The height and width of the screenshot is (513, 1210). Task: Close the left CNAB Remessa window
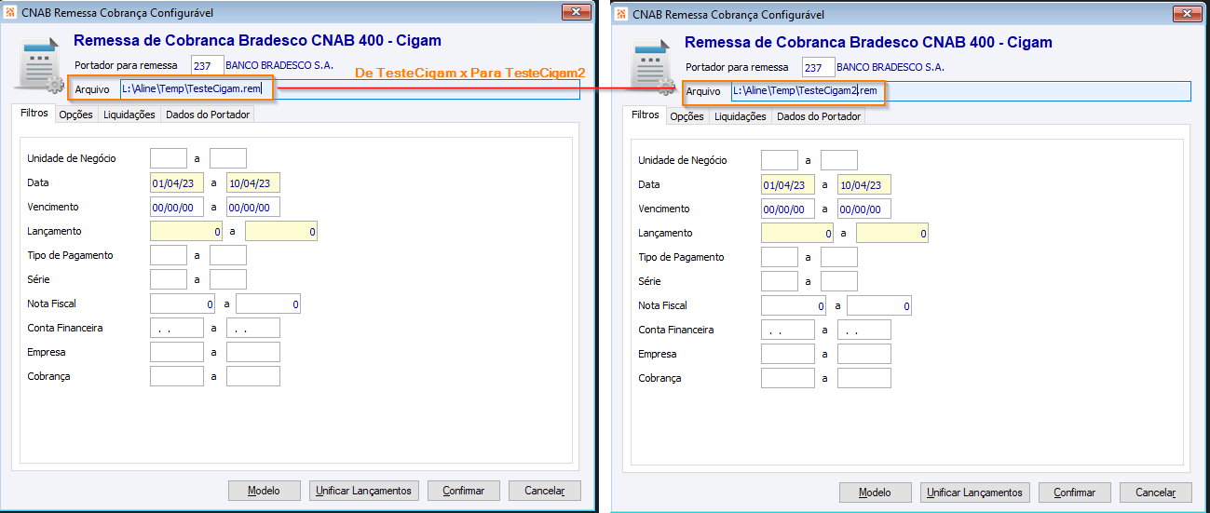[x=576, y=12]
